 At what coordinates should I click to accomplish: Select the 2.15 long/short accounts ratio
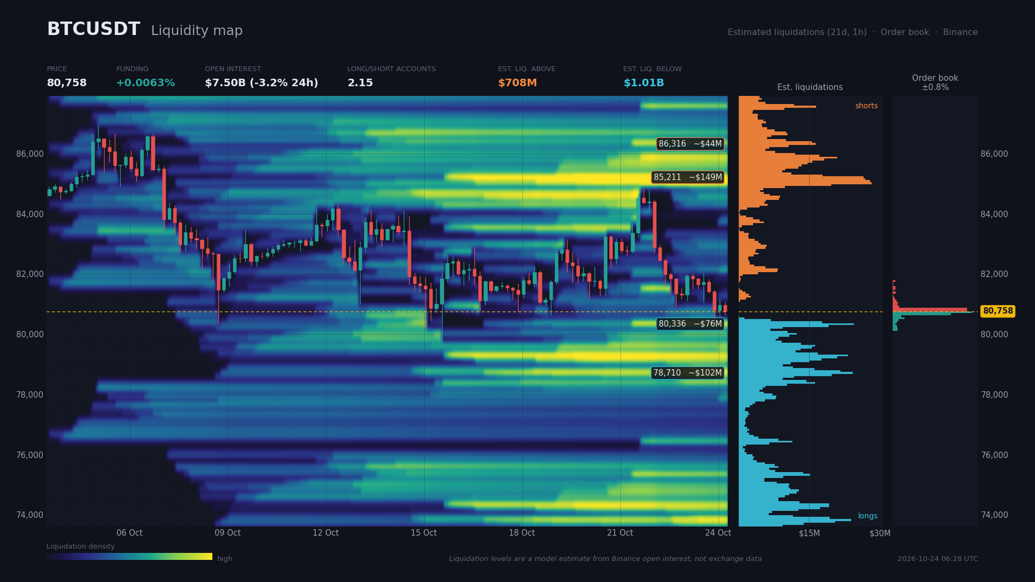tap(360, 83)
